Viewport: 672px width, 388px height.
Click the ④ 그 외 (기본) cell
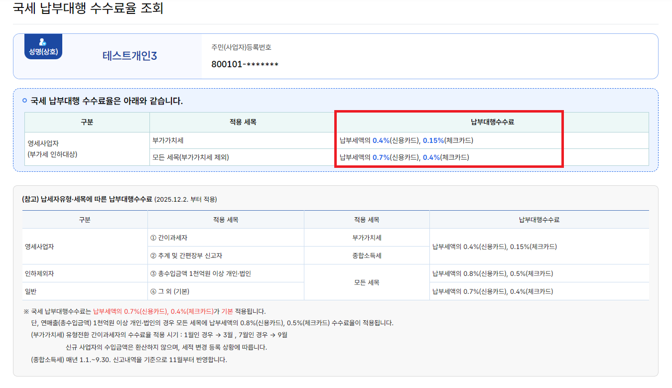click(226, 291)
